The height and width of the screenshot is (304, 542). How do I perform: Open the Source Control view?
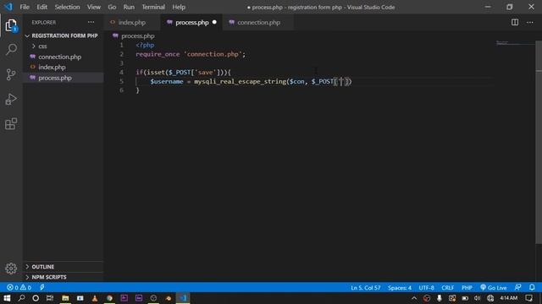pyautogui.click(x=11, y=74)
